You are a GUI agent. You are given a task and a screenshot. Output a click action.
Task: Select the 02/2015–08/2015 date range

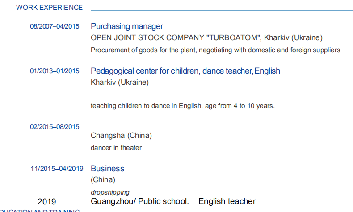55,127
